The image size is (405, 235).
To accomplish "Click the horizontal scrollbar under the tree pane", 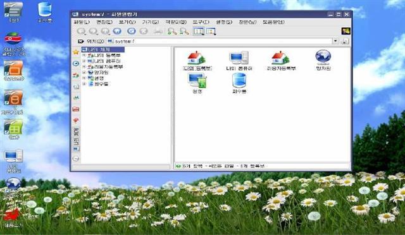I will coord(121,167).
